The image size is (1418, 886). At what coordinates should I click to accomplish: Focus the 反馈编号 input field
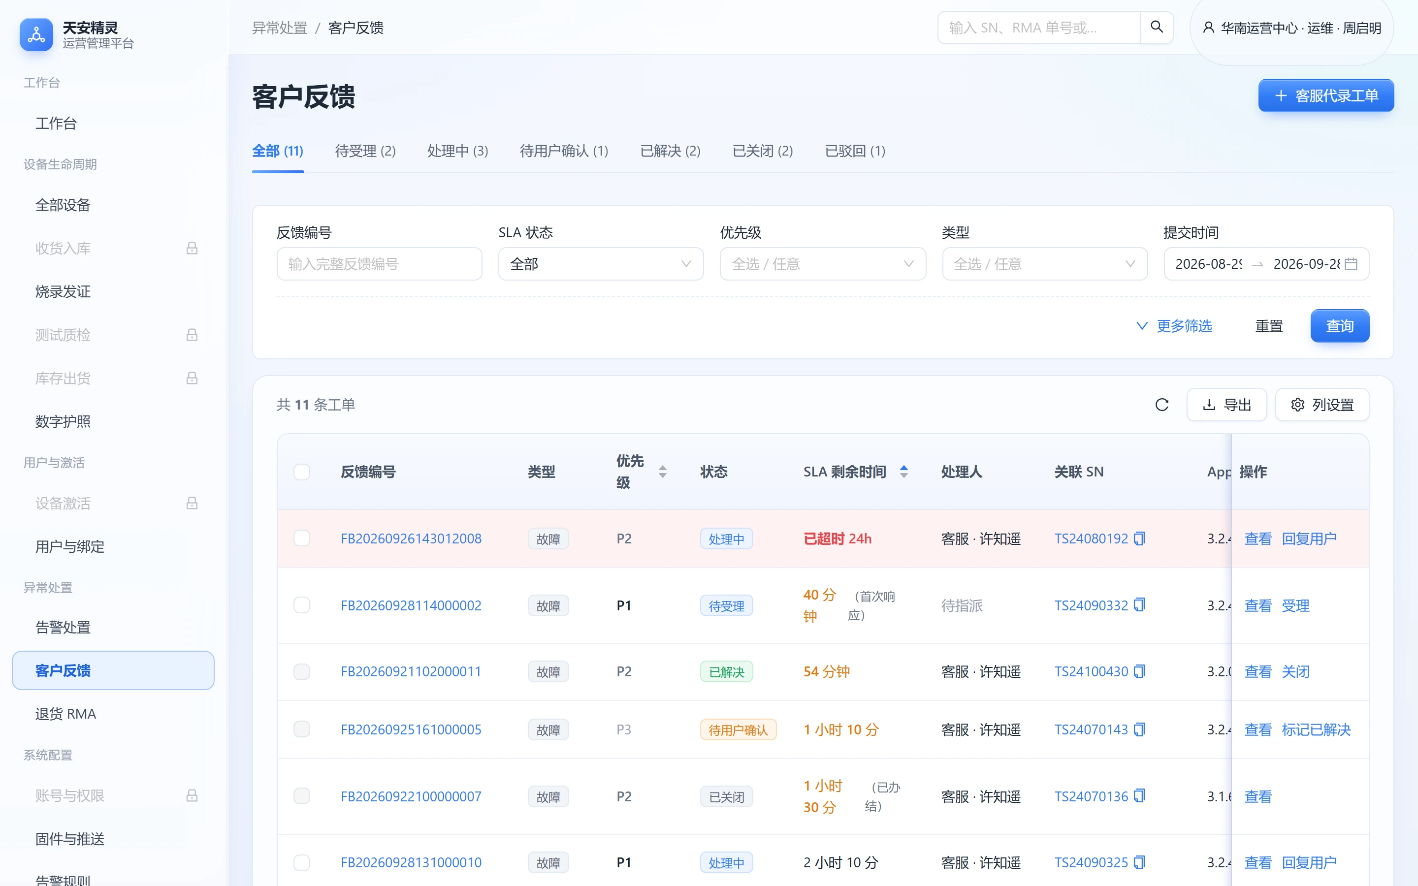(379, 264)
